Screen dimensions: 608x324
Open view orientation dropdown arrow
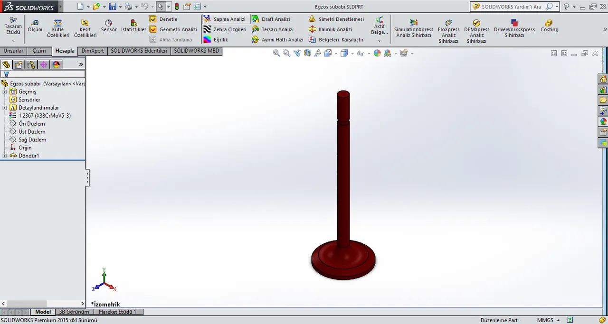pyautogui.click(x=336, y=54)
